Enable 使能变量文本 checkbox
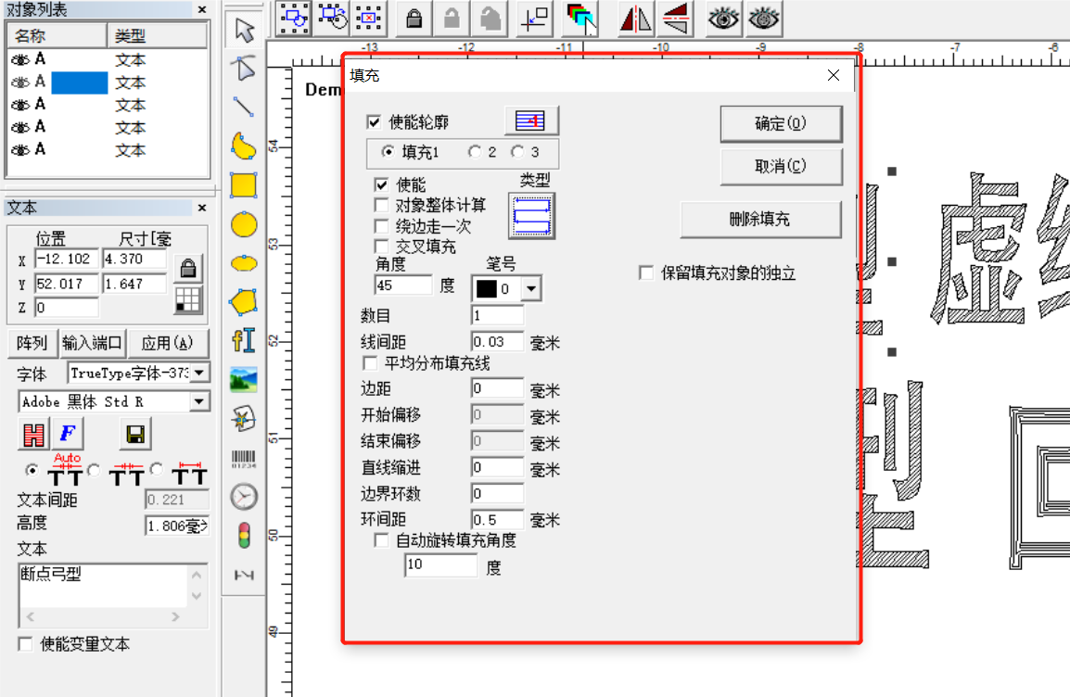The width and height of the screenshot is (1070, 697). click(25, 644)
